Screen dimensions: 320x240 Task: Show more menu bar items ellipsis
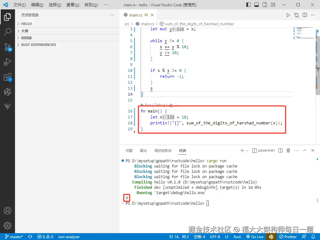(x=106, y=5)
